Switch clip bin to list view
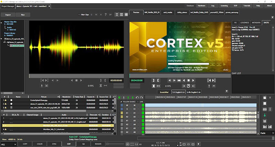The height and width of the screenshot is (147, 275). click(117, 15)
